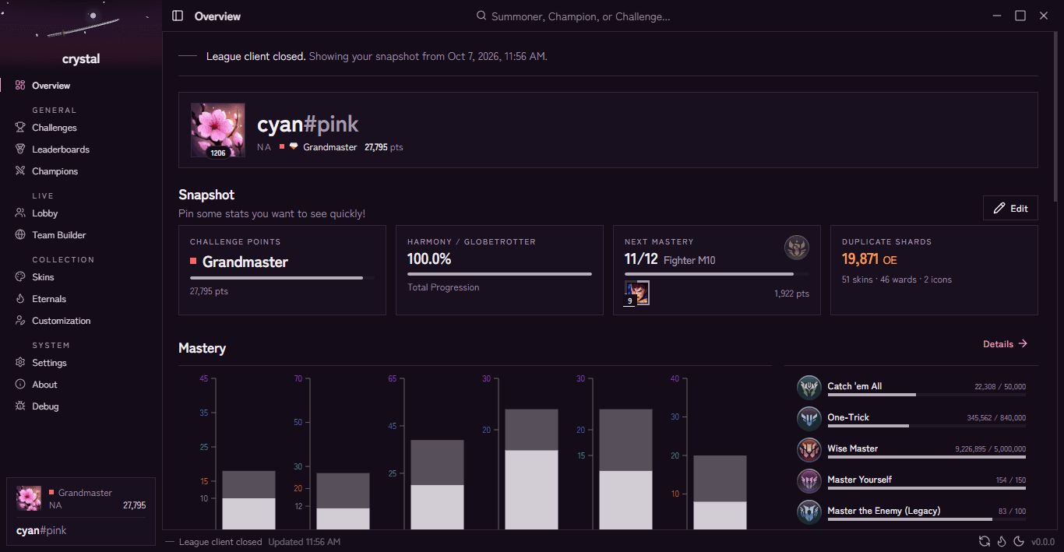The width and height of the screenshot is (1064, 552).
Task: Click the 27,795 pts text under the summoner name
Action: pos(384,147)
